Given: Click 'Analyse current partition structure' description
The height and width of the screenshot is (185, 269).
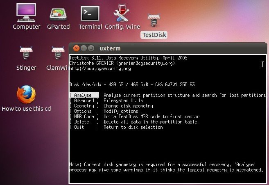Looking at the screenshot, I should point(185,95).
